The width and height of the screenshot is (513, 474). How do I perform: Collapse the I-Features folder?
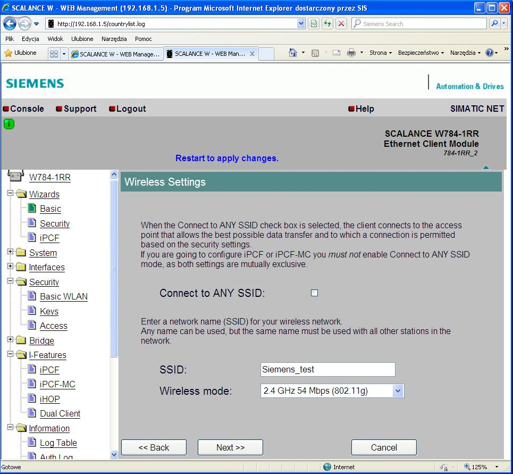[x=10, y=354]
